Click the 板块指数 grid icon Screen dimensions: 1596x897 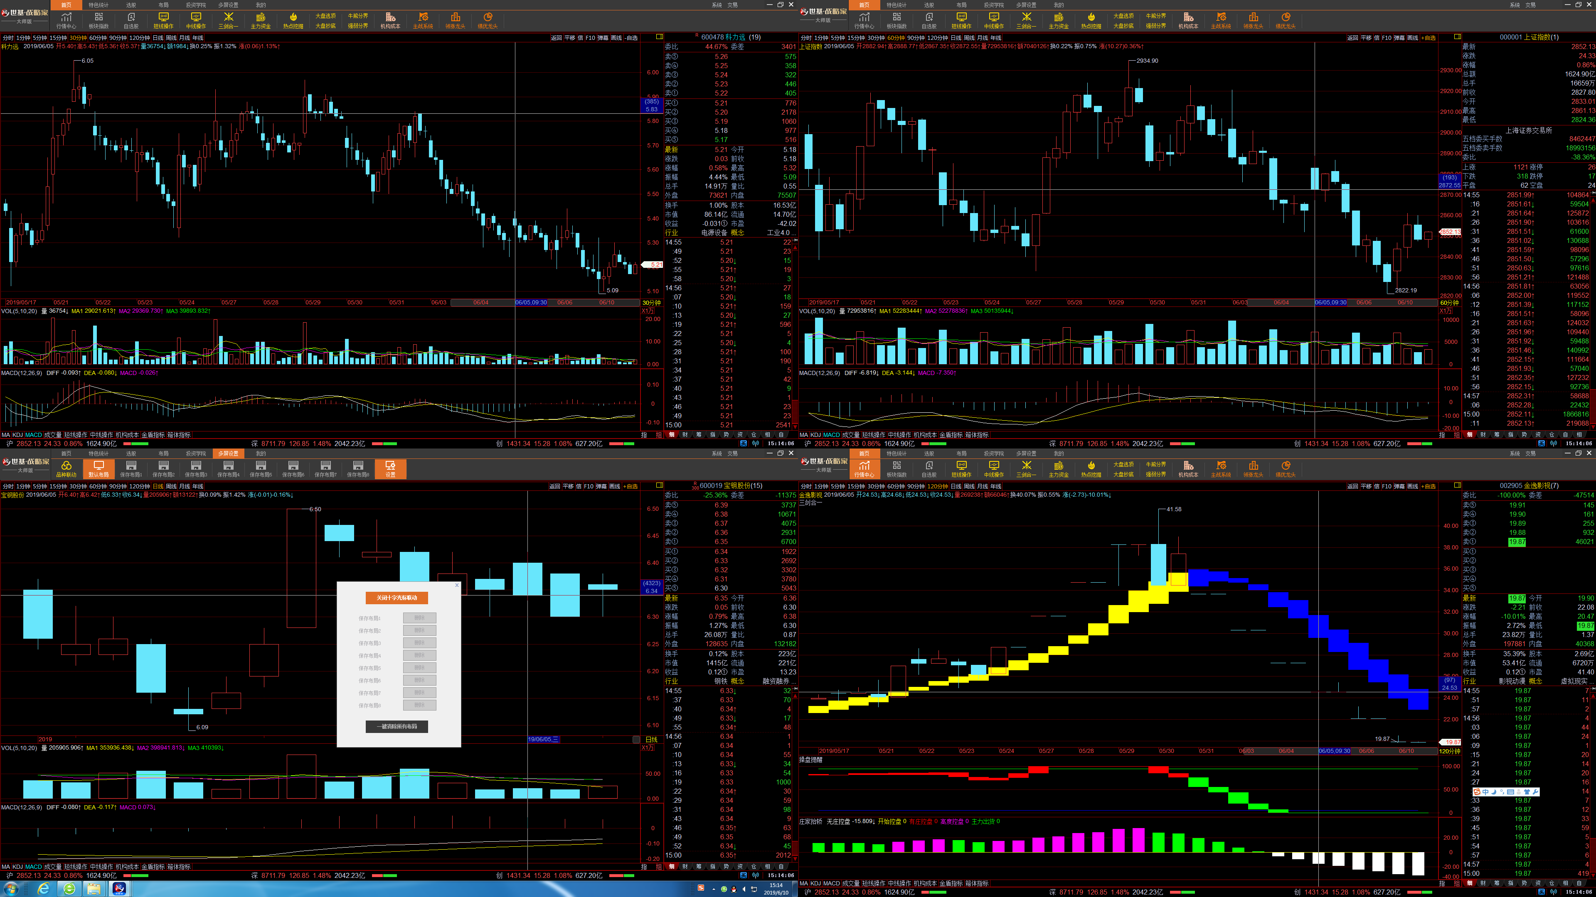click(x=99, y=20)
